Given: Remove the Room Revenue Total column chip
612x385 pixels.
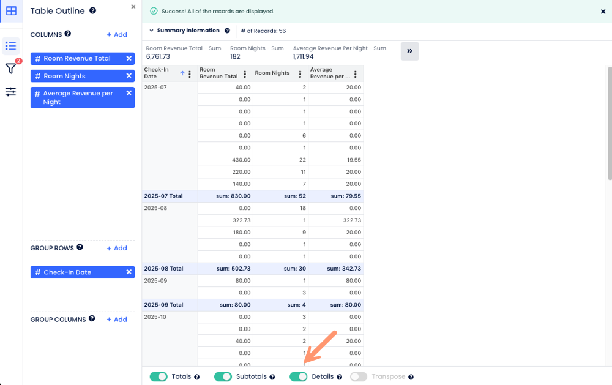Looking at the screenshot, I should click(x=129, y=58).
